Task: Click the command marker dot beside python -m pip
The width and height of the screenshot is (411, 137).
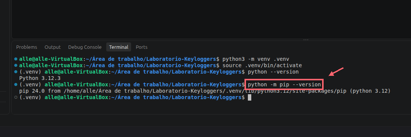Action: [16, 84]
